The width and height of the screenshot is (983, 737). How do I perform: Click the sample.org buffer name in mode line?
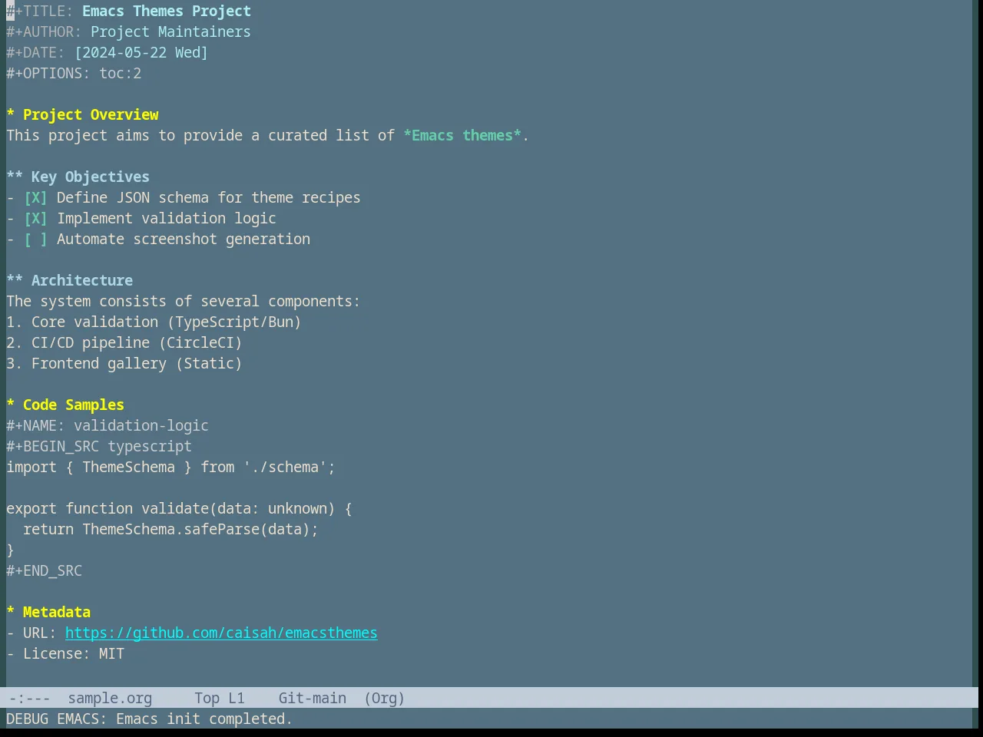pyautogui.click(x=110, y=699)
